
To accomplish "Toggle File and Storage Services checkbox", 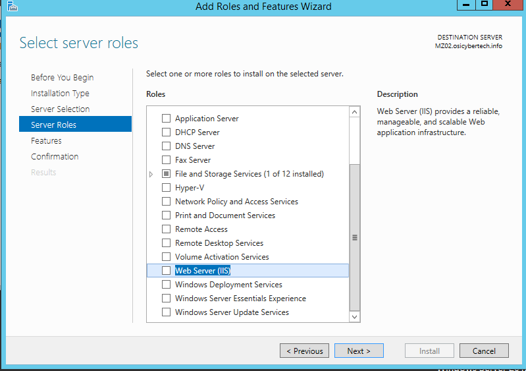I will click(x=166, y=173).
